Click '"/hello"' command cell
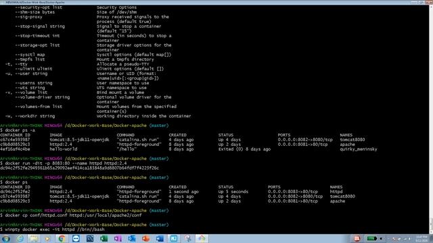The image size is (433, 243). [127, 149]
